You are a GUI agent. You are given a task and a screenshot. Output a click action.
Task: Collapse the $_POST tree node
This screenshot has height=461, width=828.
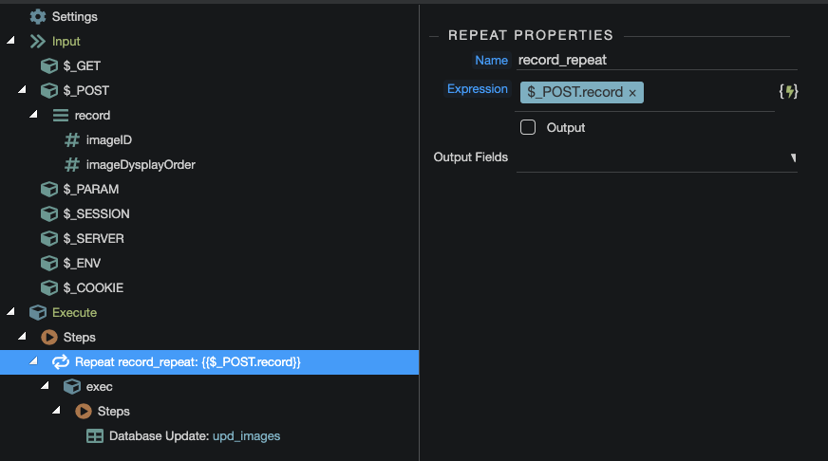tap(22, 91)
